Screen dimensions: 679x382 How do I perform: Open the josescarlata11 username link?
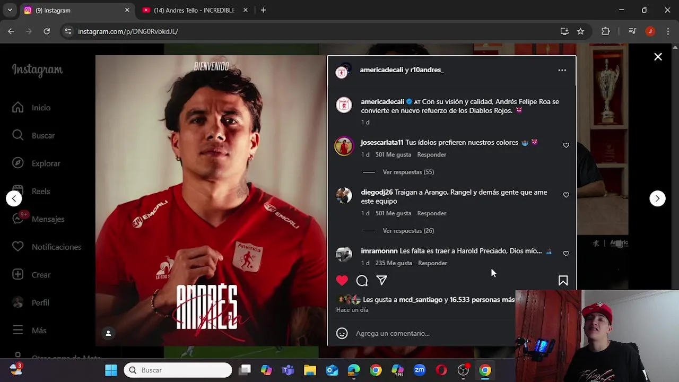pyautogui.click(x=382, y=142)
